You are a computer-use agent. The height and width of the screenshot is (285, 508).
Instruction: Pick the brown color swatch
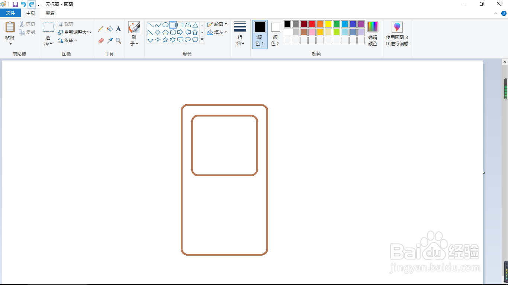[304, 32]
